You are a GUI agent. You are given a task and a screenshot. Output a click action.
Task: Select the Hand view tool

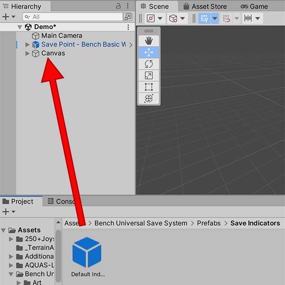coord(149,41)
